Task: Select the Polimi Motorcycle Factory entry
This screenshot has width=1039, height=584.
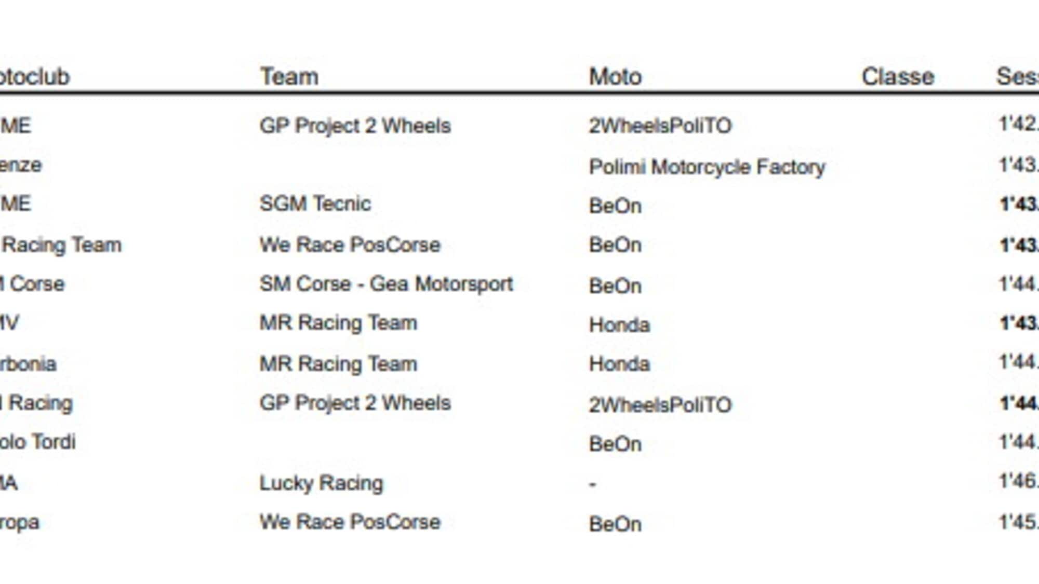Action: 707,167
